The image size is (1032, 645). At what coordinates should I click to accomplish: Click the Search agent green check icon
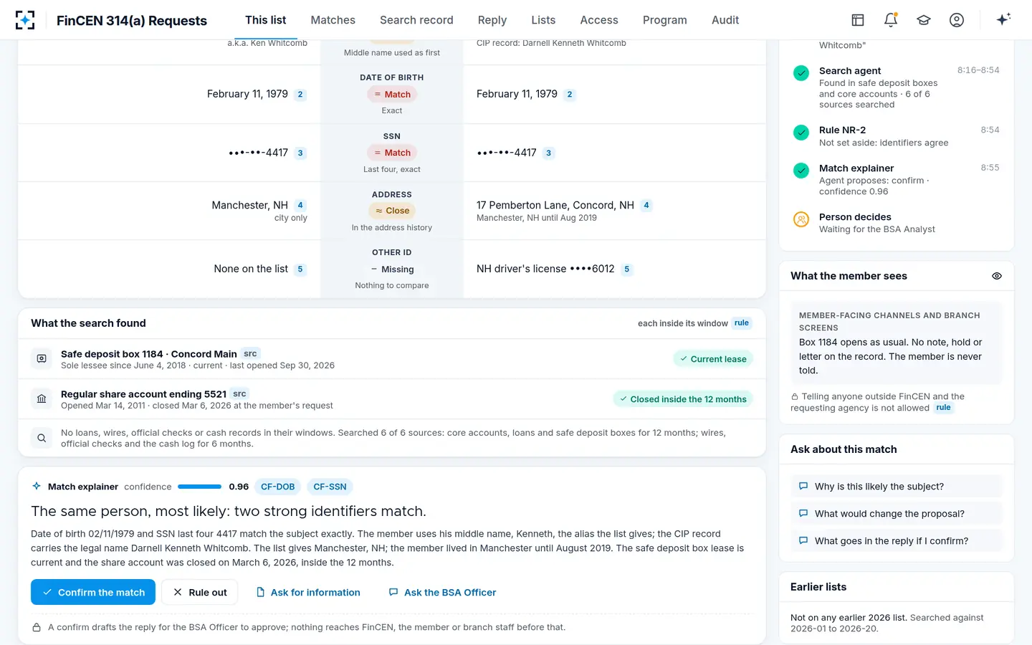click(x=801, y=72)
